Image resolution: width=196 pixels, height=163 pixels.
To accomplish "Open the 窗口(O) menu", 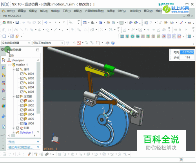I will pos(148,11).
